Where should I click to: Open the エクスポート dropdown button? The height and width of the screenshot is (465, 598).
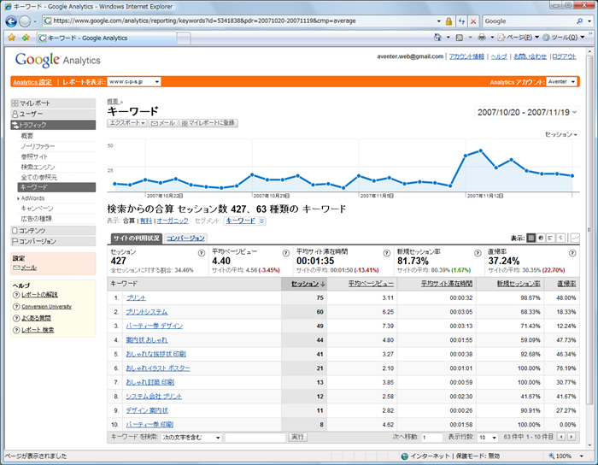(127, 123)
